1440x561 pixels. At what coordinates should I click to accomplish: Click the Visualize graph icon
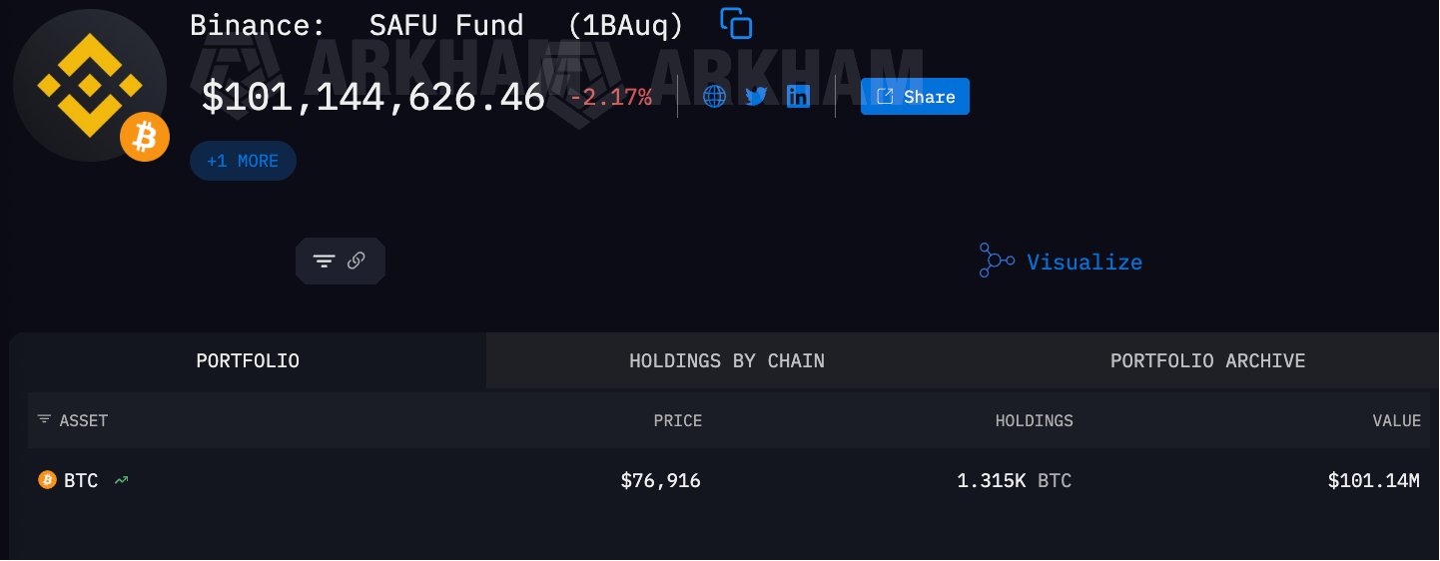point(996,261)
